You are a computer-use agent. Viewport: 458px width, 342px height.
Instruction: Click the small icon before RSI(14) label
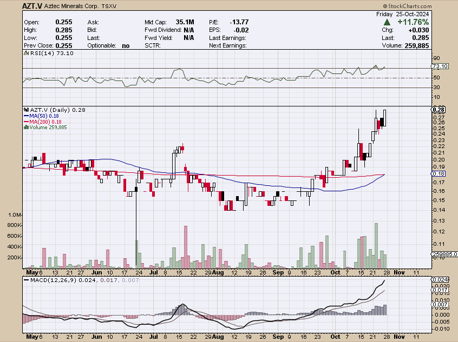27,53
